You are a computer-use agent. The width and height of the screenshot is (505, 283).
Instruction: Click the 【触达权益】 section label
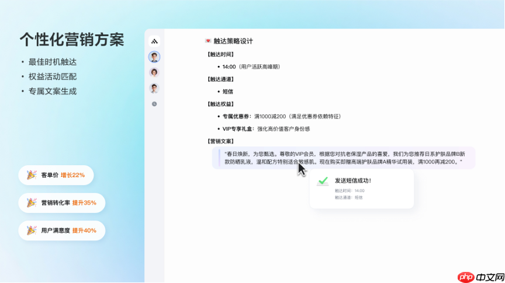pos(220,104)
